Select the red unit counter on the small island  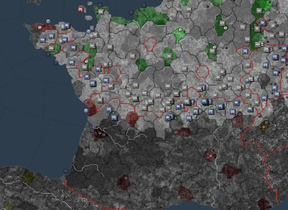click(81, 9)
